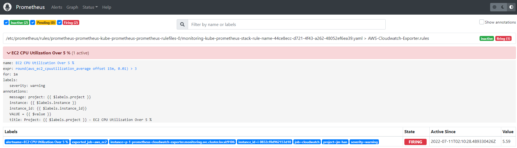Toggle the Pending (0) checkbox

[33, 22]
